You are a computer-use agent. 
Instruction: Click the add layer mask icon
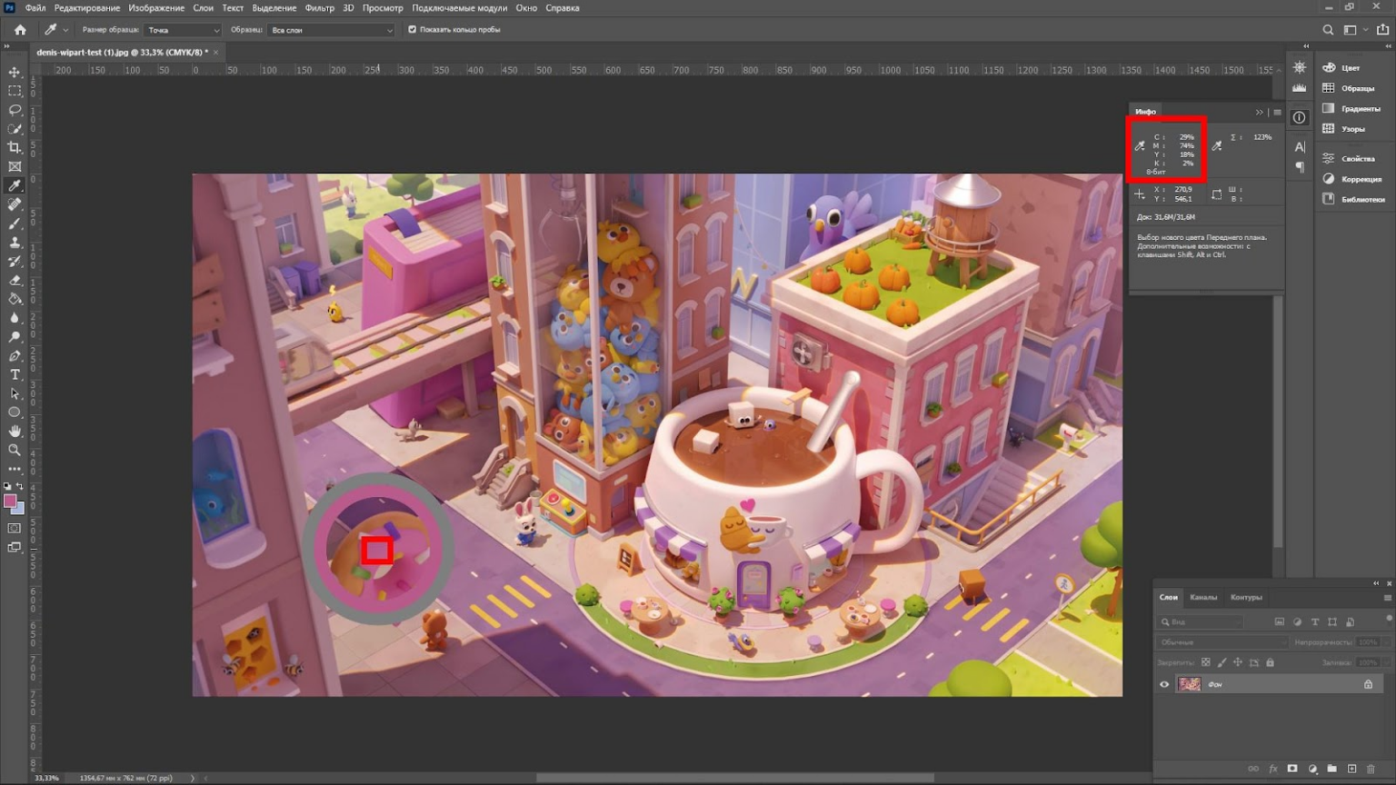(1292, 769)
